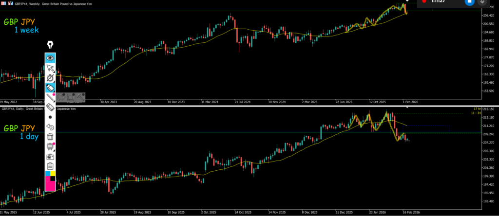Toggle the recording microphone

(x=482, y=2)
